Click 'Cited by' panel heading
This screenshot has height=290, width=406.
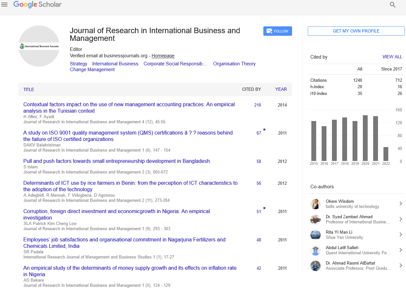pyautogui.click(x=319, y=57)
